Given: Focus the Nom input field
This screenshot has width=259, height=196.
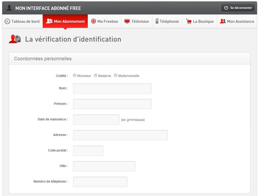Looking at the screenshot, I should (112, 88).
